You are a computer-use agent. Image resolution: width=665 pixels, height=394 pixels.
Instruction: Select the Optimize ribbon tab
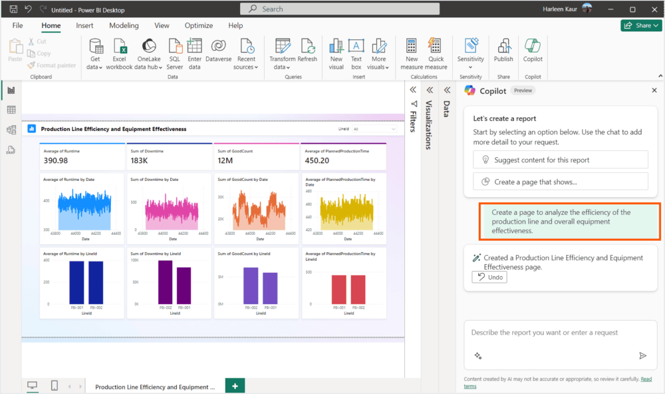click(x=198, y=25)
